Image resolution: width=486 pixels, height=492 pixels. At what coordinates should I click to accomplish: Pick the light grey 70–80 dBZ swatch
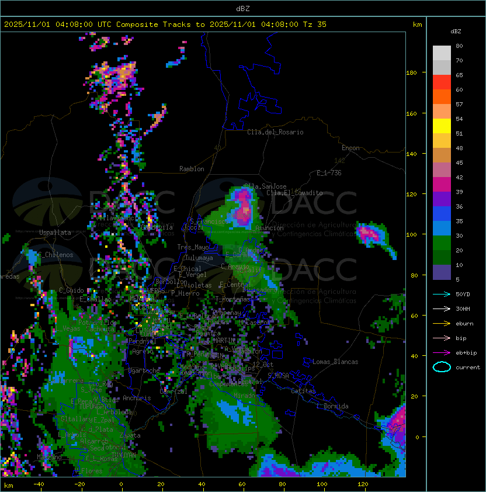coord(442,53)
